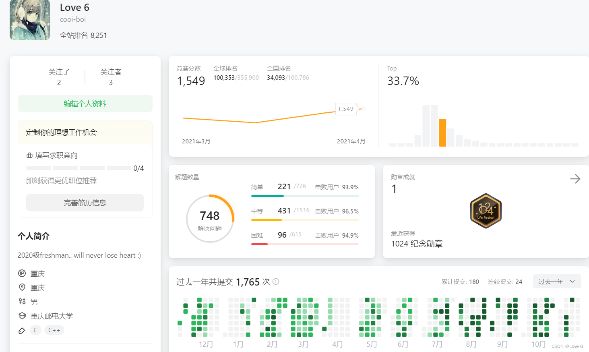
Task: Click the 定制你的理想工作机会 heading
Action: coord(62,133)
